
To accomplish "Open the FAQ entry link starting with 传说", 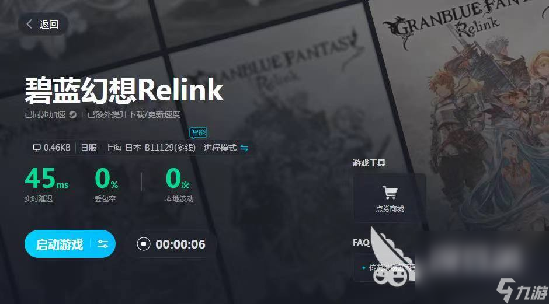I will [x=388, y=268].
